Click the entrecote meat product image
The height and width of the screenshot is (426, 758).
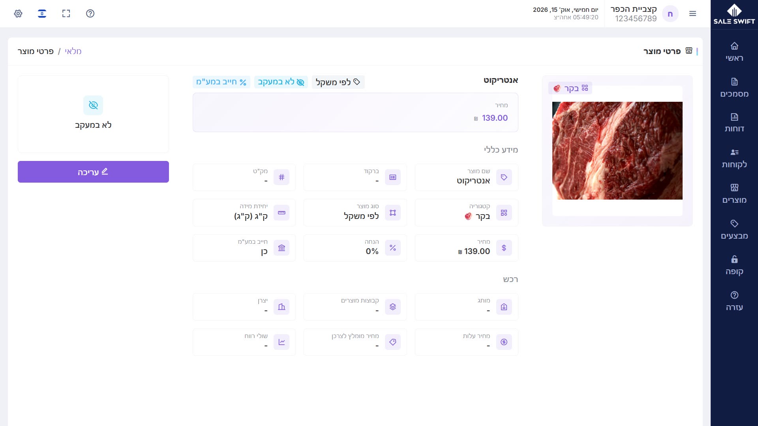tap(617, 151)
